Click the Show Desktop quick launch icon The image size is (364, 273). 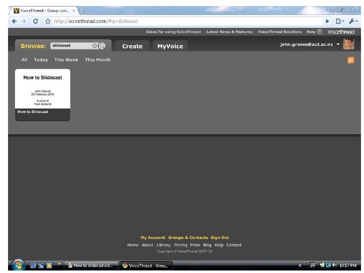pos(33,265)
